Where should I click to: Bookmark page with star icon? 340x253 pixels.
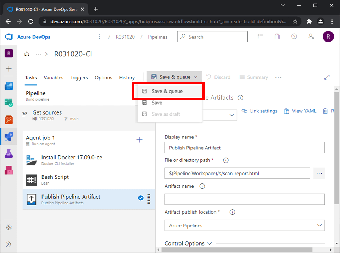click(295, 22)
